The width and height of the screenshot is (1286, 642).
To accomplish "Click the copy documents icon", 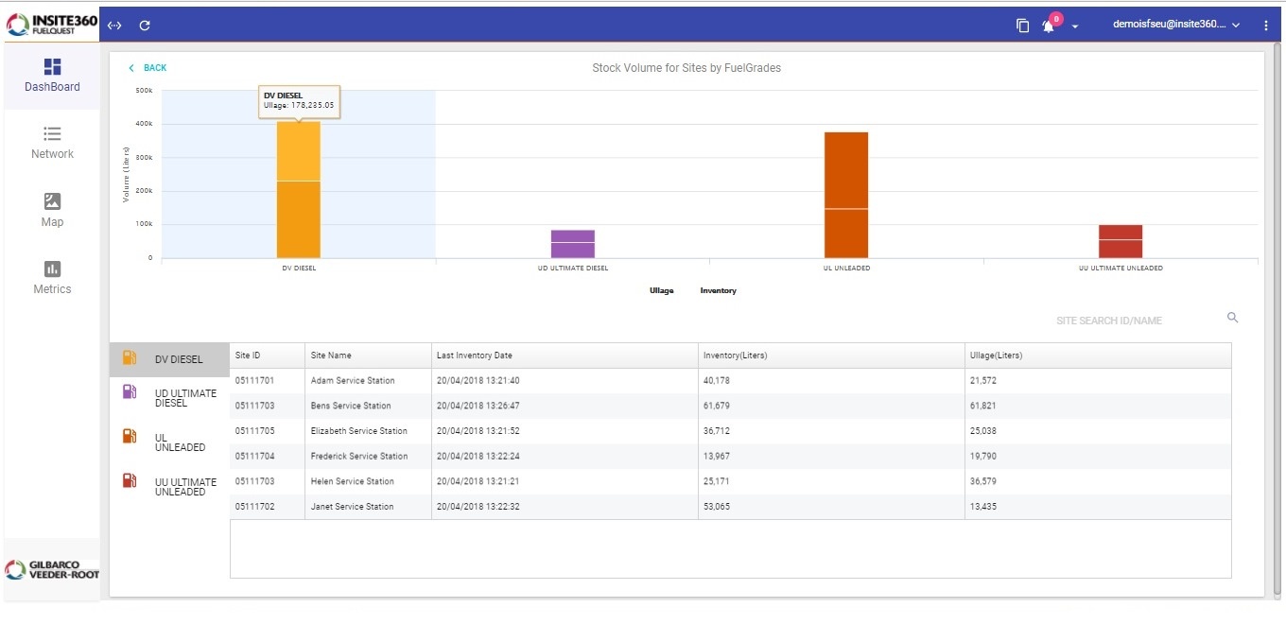I will [x=1022, y=26].
